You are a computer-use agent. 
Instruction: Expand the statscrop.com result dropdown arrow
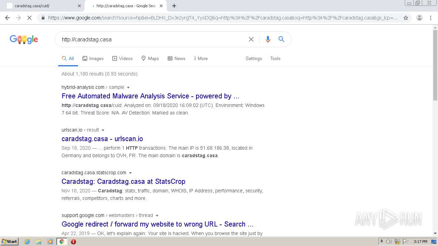coord(130,173)
